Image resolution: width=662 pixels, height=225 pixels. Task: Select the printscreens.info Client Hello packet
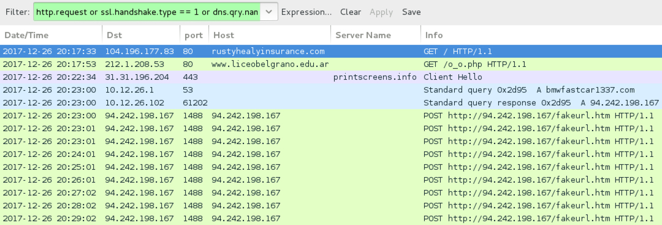(x=331, y=77)
